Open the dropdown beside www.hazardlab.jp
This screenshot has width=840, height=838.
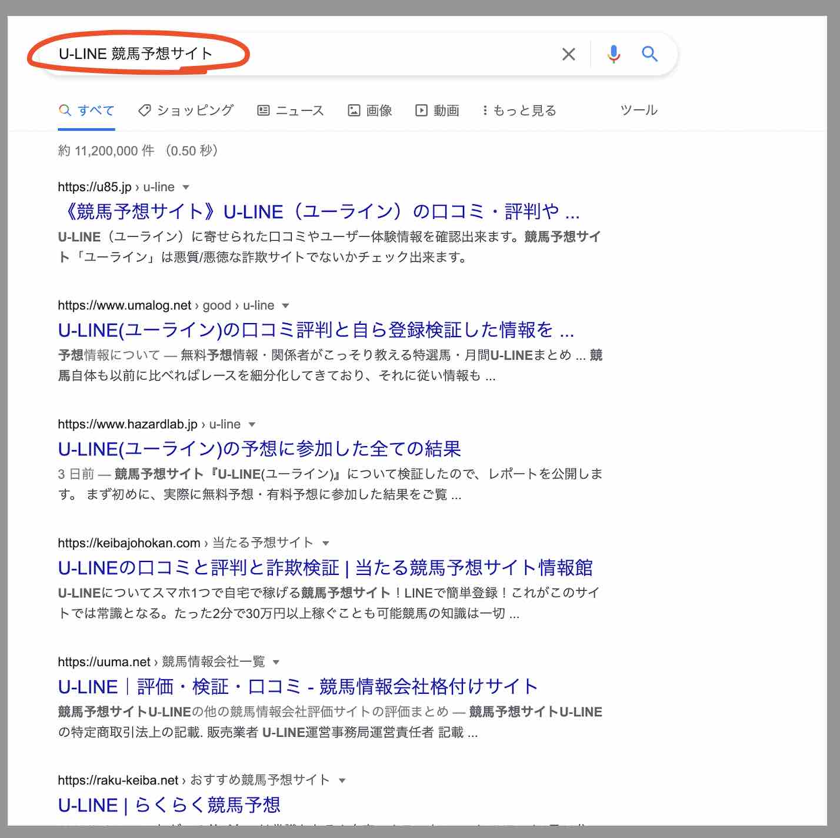(x=252, y=424)
